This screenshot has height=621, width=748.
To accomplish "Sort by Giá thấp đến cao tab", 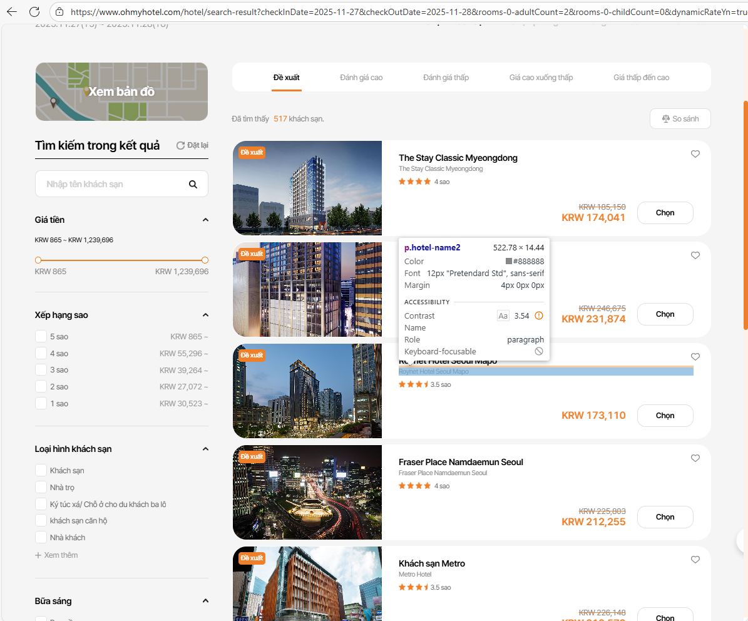I will [x=641, y=78].
